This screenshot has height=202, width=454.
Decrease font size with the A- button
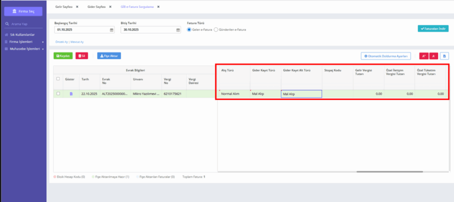tap(434, 56)
